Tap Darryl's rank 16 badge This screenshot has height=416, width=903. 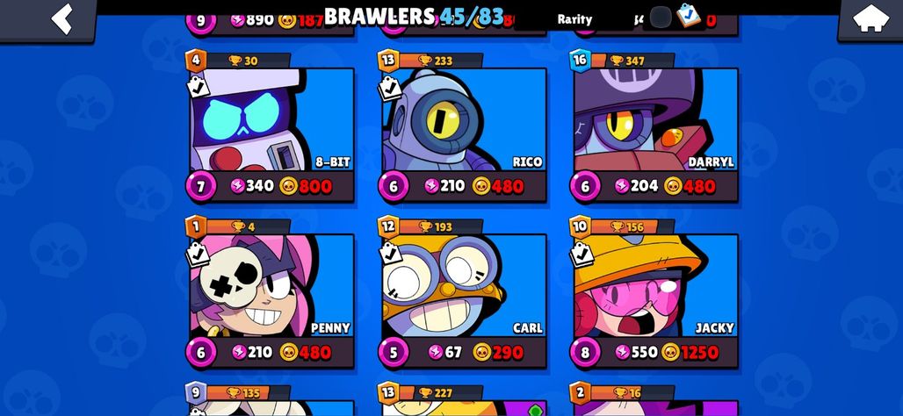pos(580,61)
